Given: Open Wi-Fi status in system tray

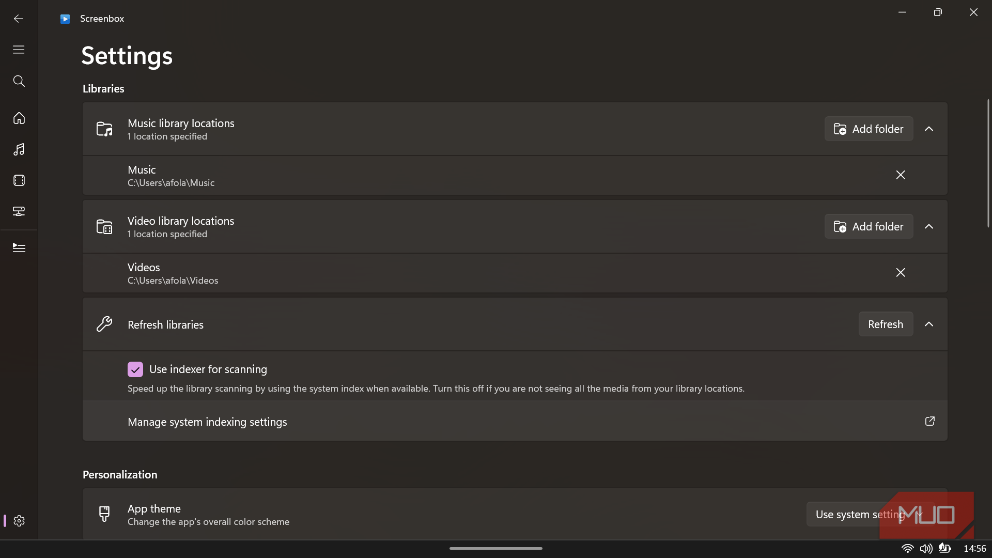Looking at the screenshot, I should 907,549.
